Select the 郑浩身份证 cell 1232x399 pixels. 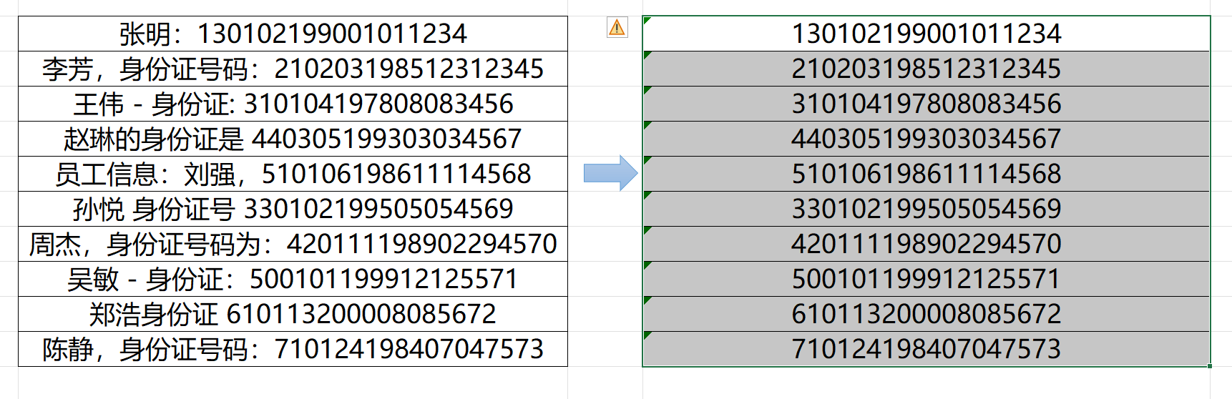pos(293,314)
